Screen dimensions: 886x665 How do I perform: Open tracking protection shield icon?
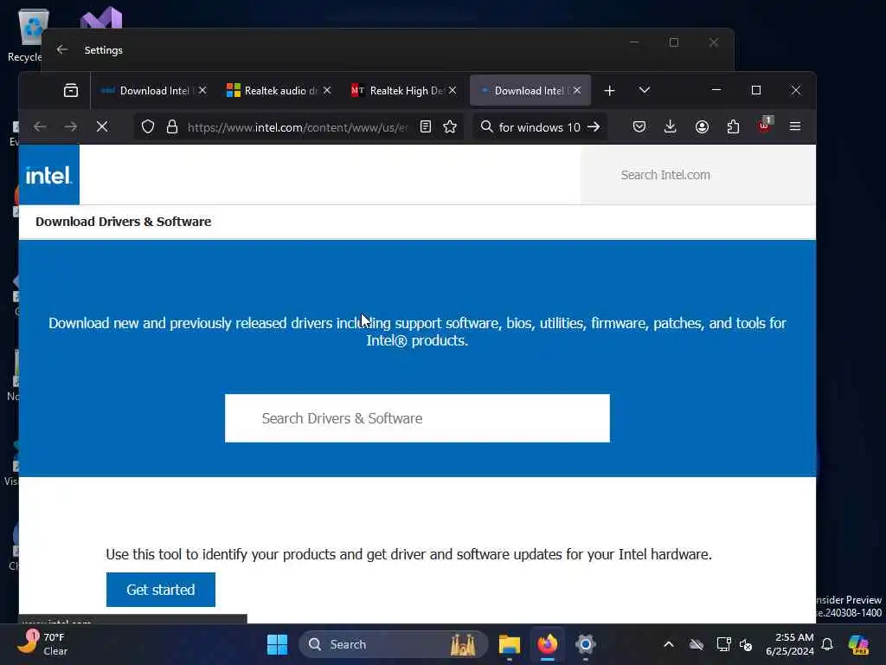tap(147, 126)
